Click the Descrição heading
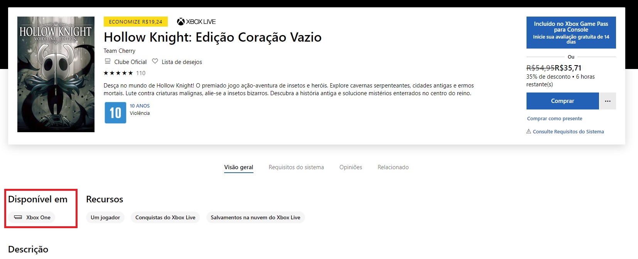 [x=28, y=249]
